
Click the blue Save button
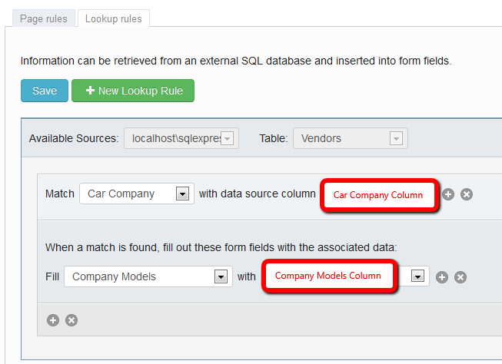(x=45, y=91)
